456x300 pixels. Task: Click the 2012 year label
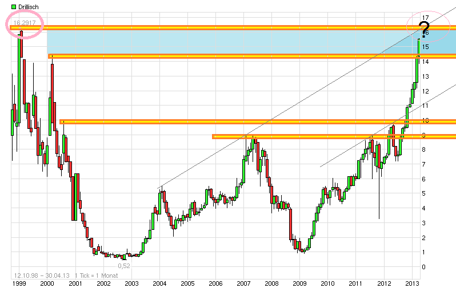384,283
